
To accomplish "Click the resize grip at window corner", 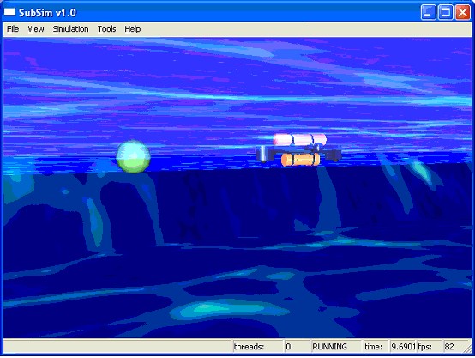I will [468, 349].
